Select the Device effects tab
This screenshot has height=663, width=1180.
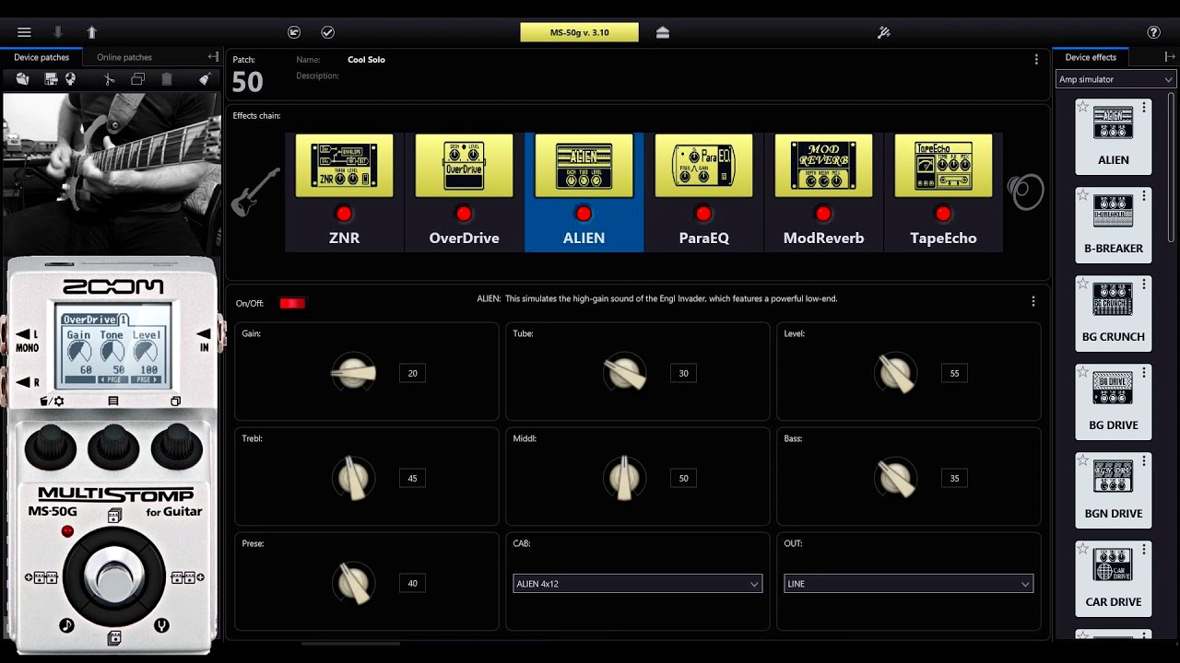coord(1091,57)
